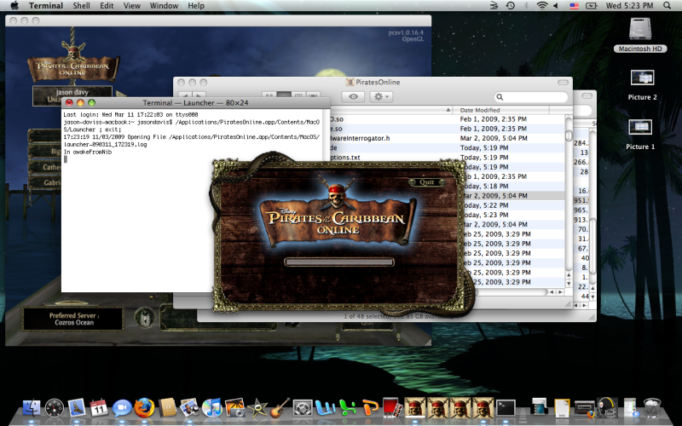Click the jason davy account button
The width and height of the screenshot is (682, 426).
(72, 95)
